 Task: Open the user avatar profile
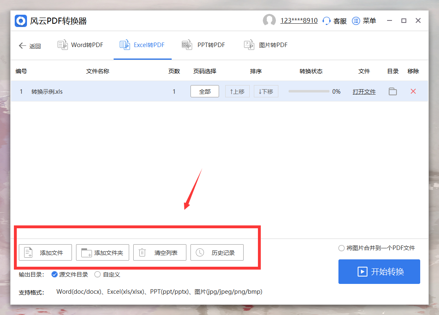pyautogui.click(x=269, y=20)
